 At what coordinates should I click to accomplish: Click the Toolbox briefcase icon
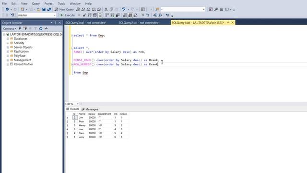[x=221, y=9]
